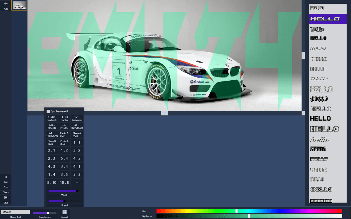Select the 1:1 Instagram aspect preset
Viewport: 351px width, 219px height.
(76, 118)
